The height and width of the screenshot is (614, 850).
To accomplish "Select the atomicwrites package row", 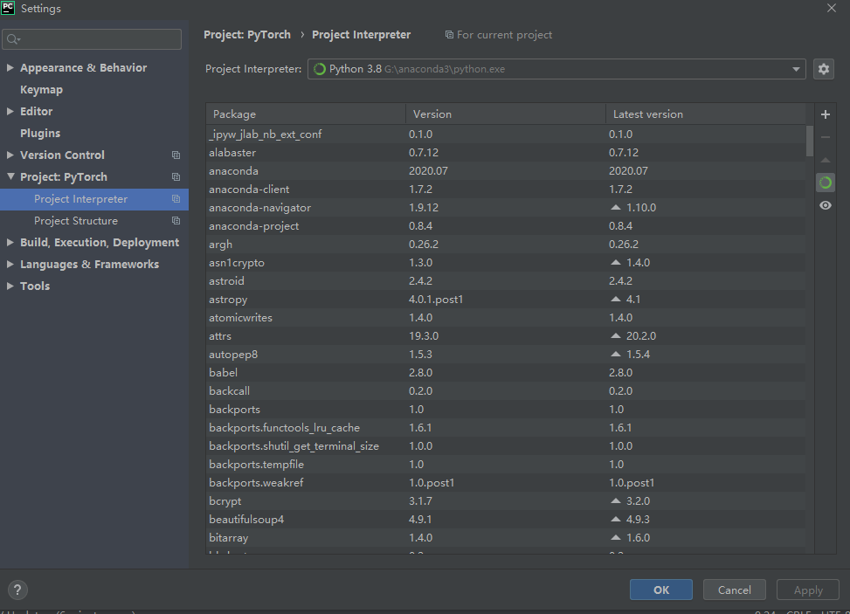I will click(506, 318).
